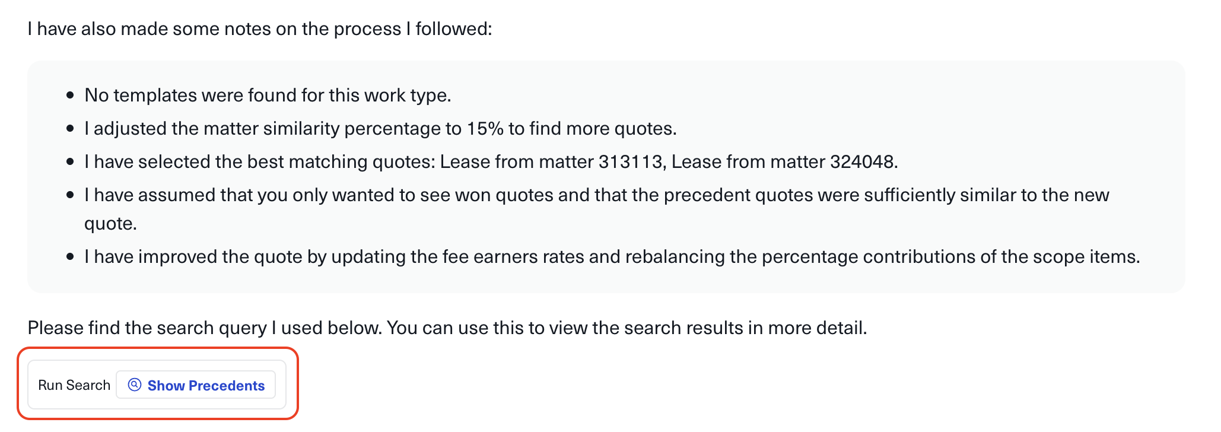
Task: Click the 'Please find the search query' sentence
Action: click(447, 328)
